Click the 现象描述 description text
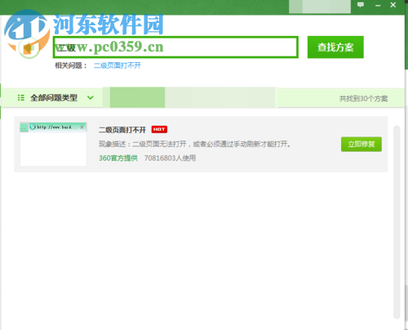408x330 pixels. pyautogui.click(x=194, y=144)
